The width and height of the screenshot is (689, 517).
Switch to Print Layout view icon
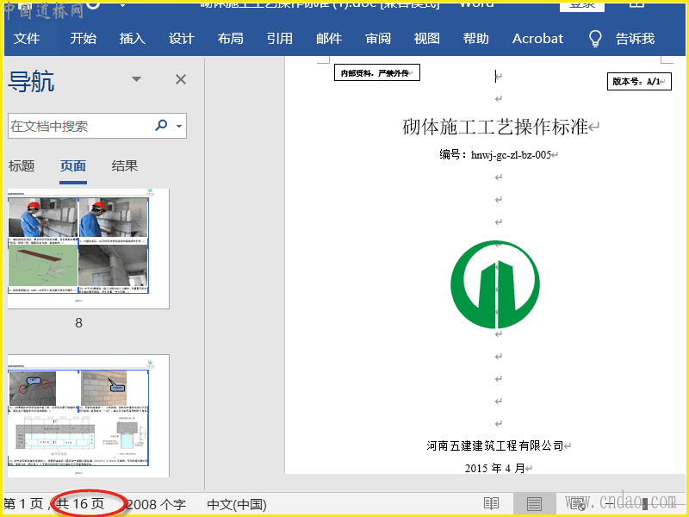point(534,504)
